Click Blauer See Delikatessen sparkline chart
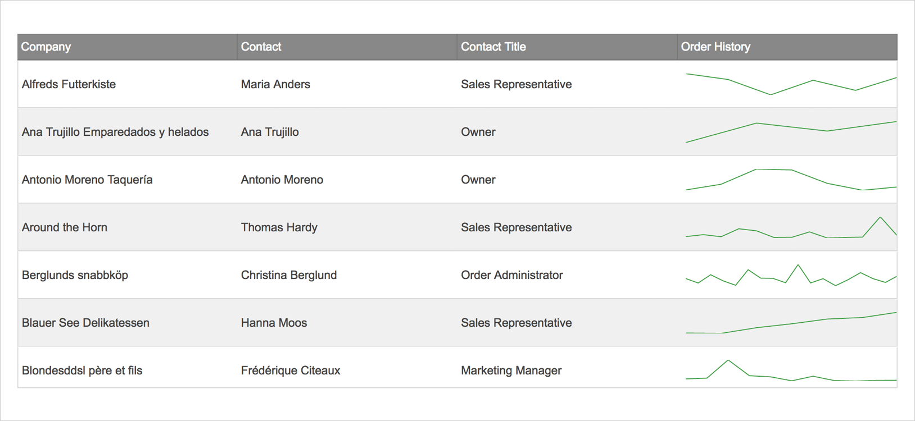The width and height of the screenshot is (915, 421). point(791,323)
